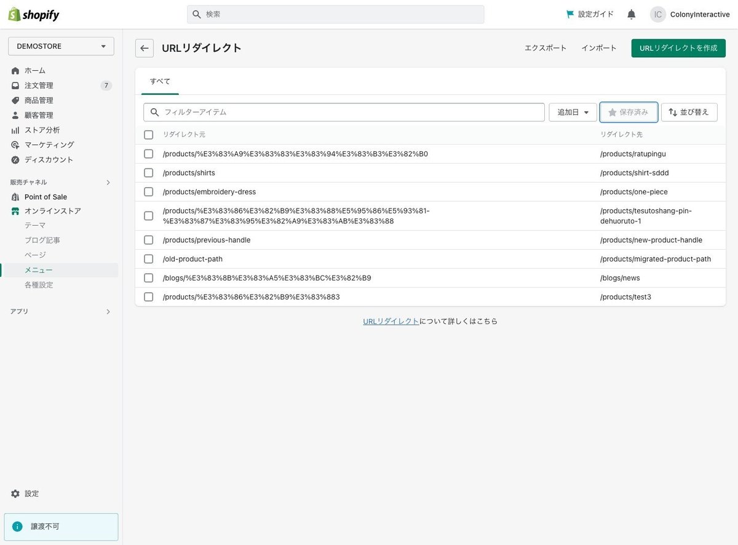
Task: Click the star icon on 保存済み
Action: pyautogui.click(x=612, y=113)
